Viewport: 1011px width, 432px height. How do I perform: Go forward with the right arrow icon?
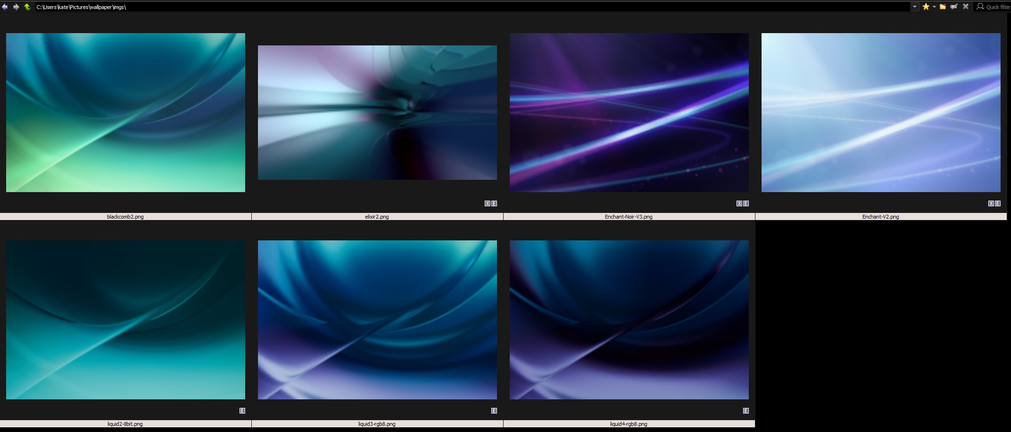click(16, 7)
